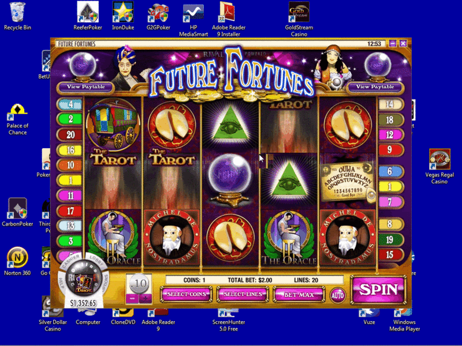Toggle the AUTO spin round button
The image size is (462, 346).
coord(338,295)
